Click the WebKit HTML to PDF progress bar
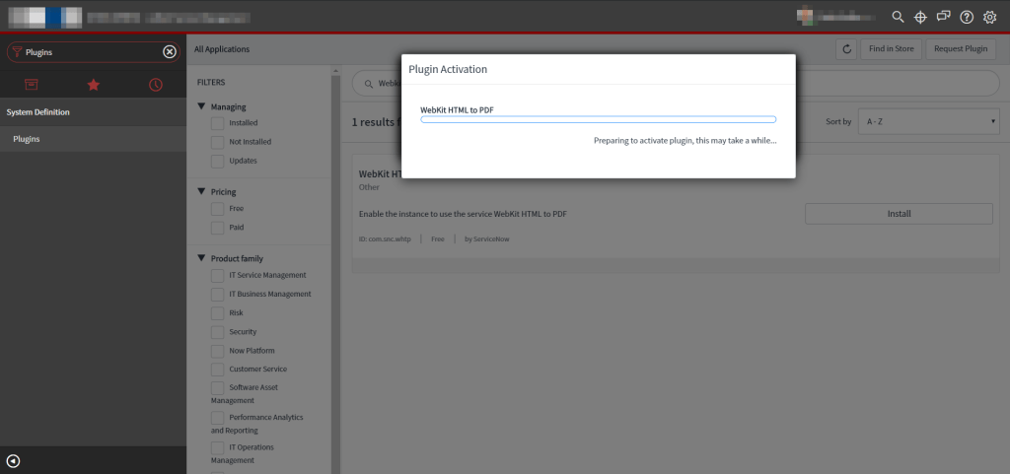 598,119
